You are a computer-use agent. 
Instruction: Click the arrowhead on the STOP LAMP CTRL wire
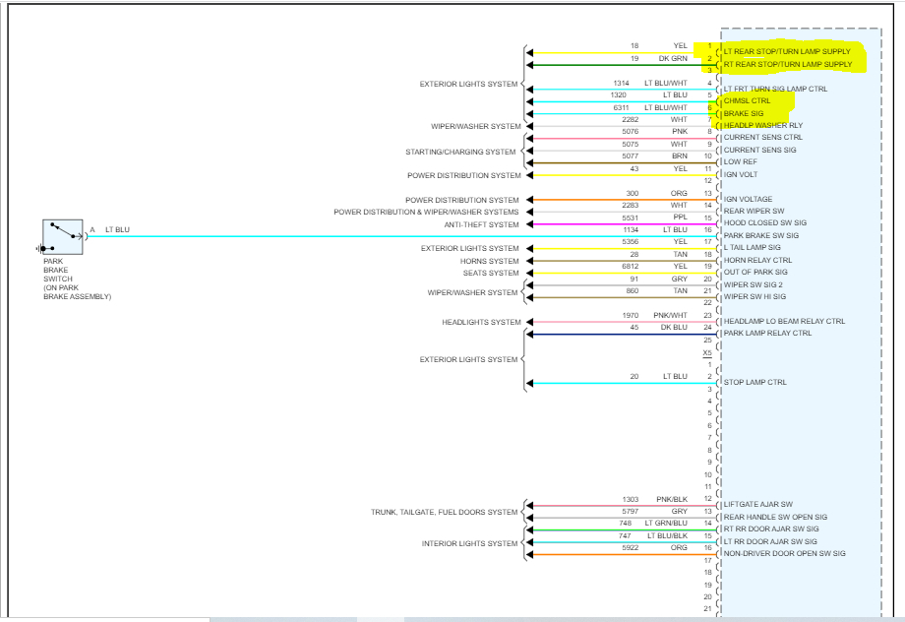[x=529, y=384]
